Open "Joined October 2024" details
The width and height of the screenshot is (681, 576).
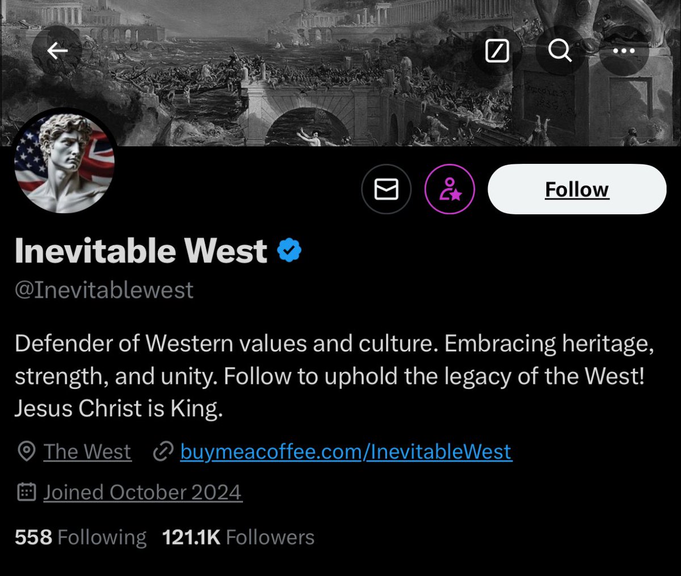(x=142, y=492)
